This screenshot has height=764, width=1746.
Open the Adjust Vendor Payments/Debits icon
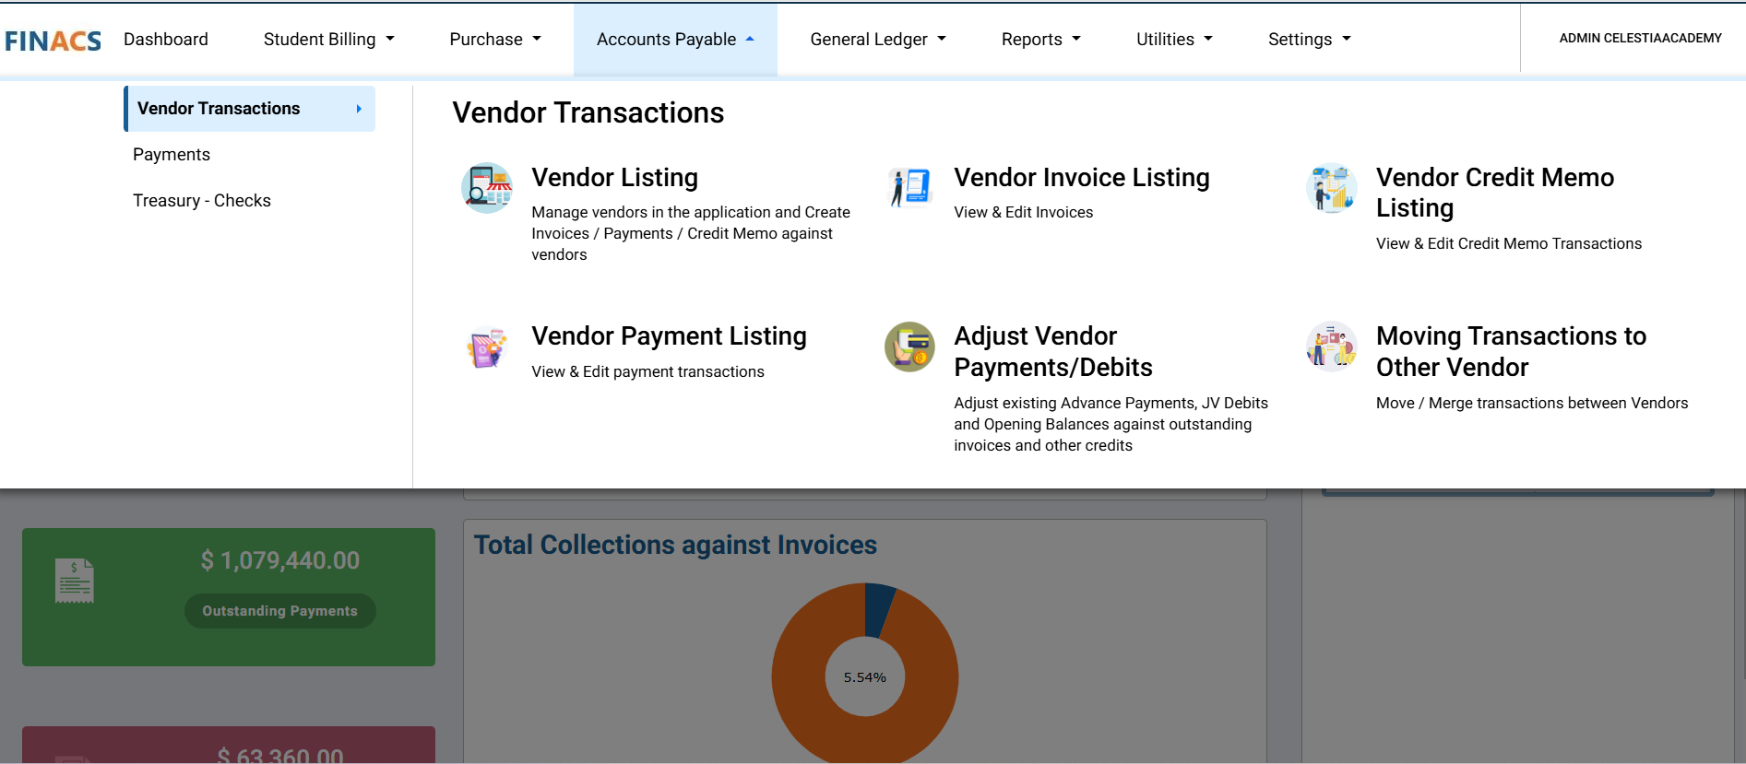(x=909, y=347)
